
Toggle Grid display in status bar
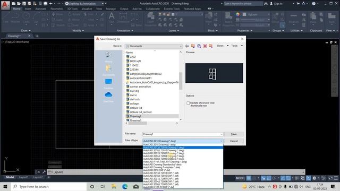[249, 178]
